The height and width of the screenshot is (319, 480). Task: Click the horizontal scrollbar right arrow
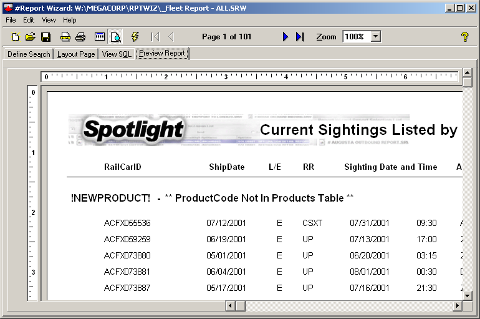tap(458, 305)
